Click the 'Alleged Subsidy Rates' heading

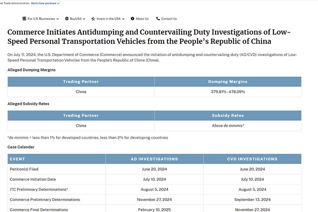coord(28,104)
